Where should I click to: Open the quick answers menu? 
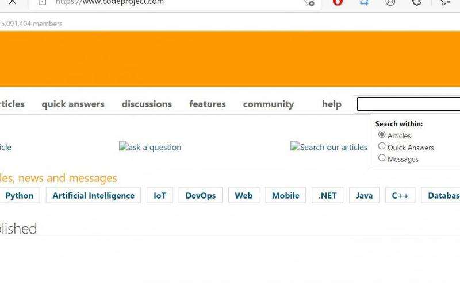pos(73,104)
